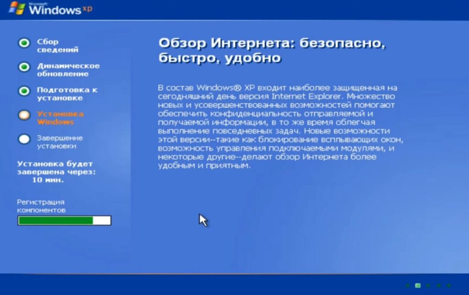
Task: Click the 10 мин. remaining time value
Action: (x=48, y=180)
